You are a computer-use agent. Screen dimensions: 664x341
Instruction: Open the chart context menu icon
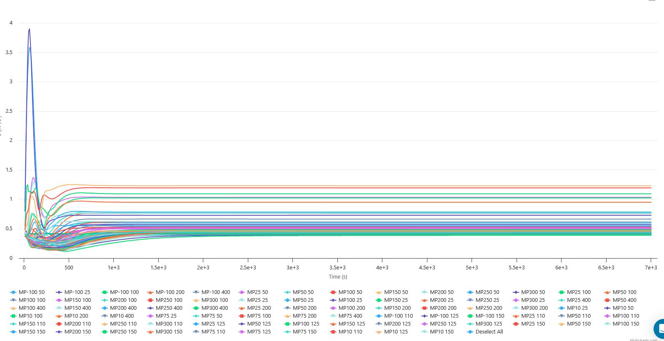[652, 1]
